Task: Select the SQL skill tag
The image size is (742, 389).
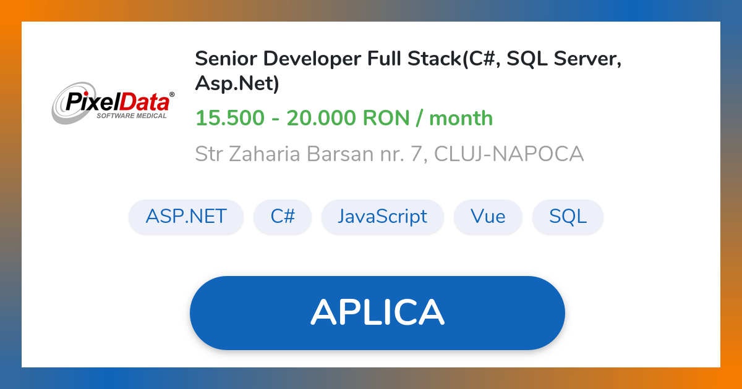Action: pos(567,217)
